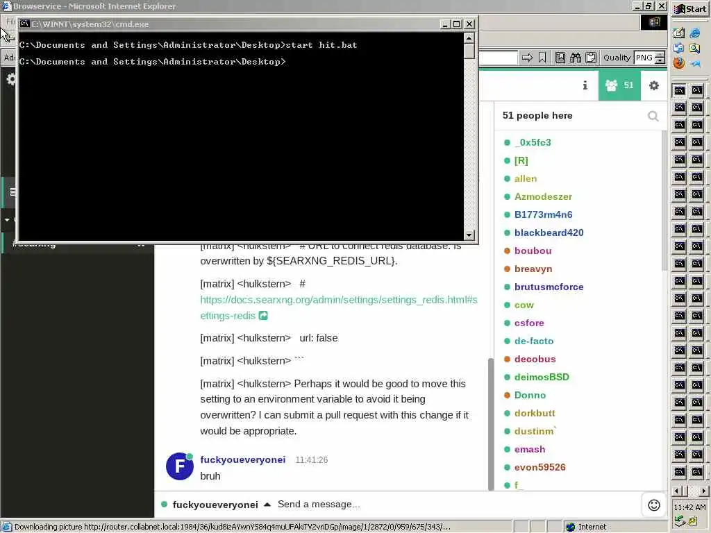
Task: Click the blue arrow quick launch icon
Action: [x=695, y=64]
